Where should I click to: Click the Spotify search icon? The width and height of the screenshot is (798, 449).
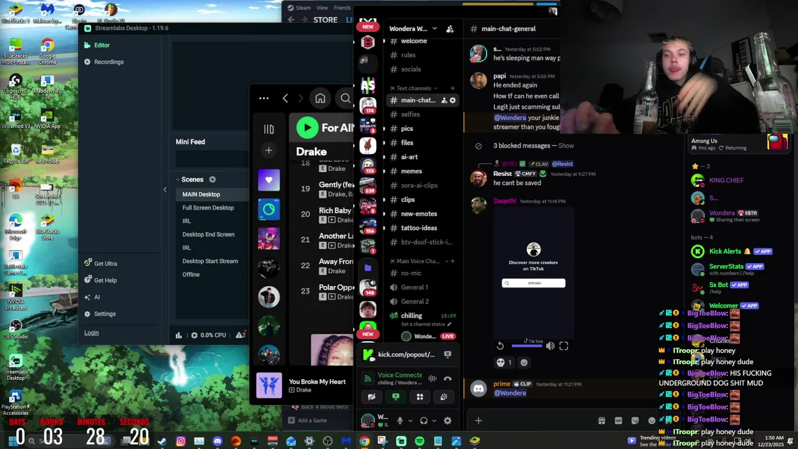pos(345,99)
